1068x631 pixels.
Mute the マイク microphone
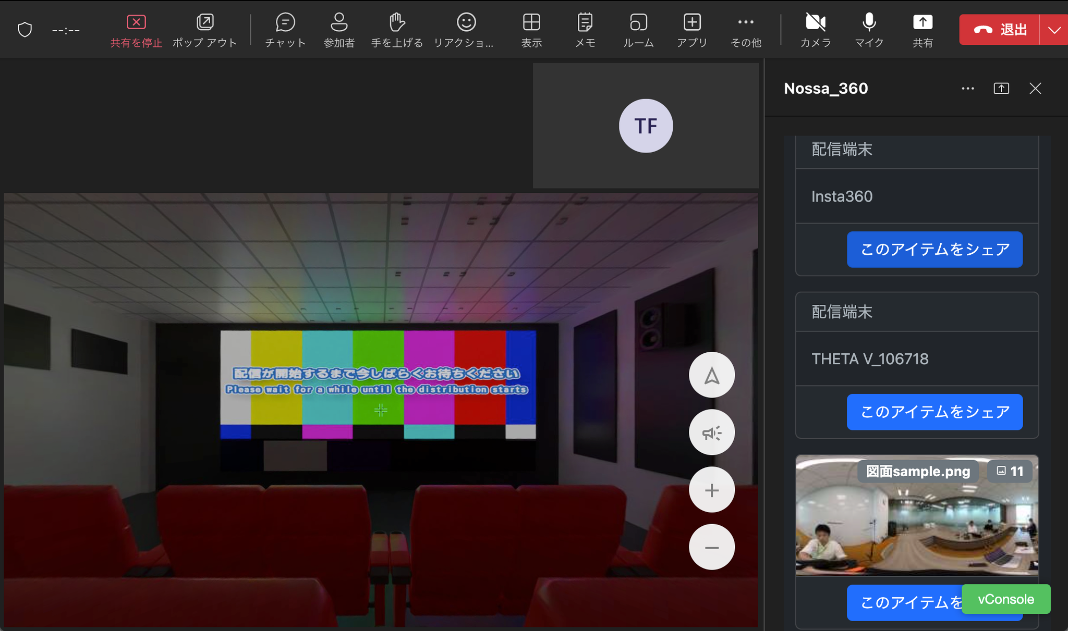[x=869, y=30]
